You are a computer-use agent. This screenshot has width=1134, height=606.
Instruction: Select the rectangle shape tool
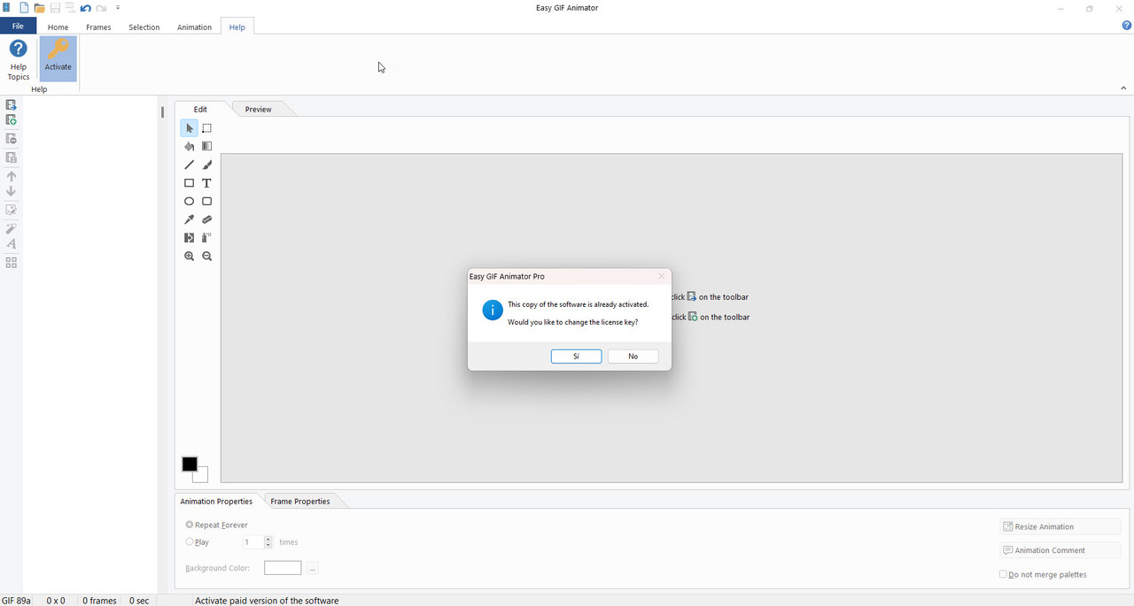pos(189,183)
